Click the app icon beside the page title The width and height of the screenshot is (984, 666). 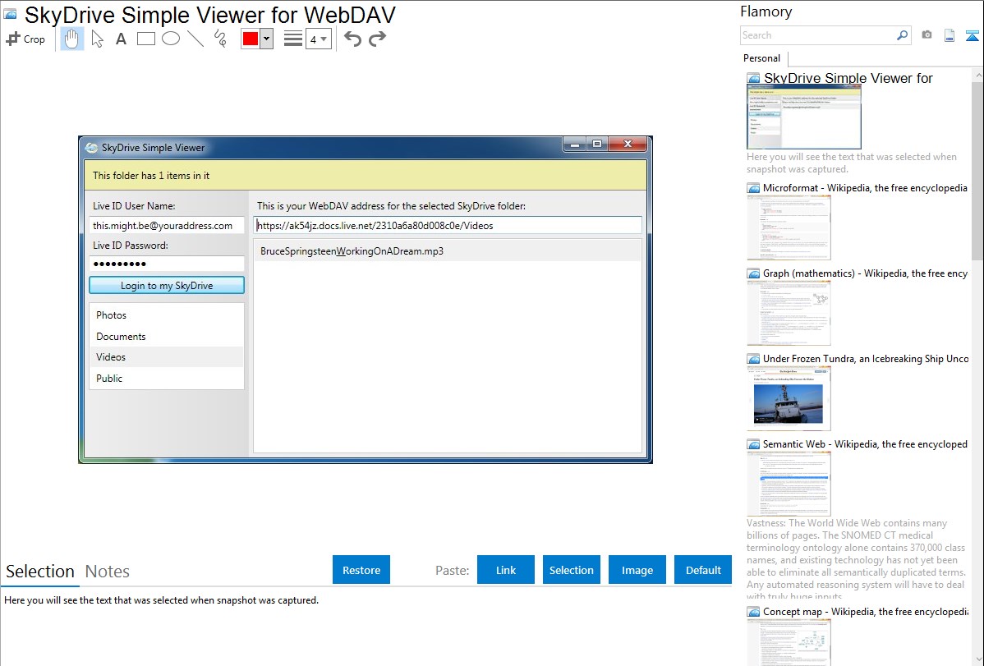(10, 15)
